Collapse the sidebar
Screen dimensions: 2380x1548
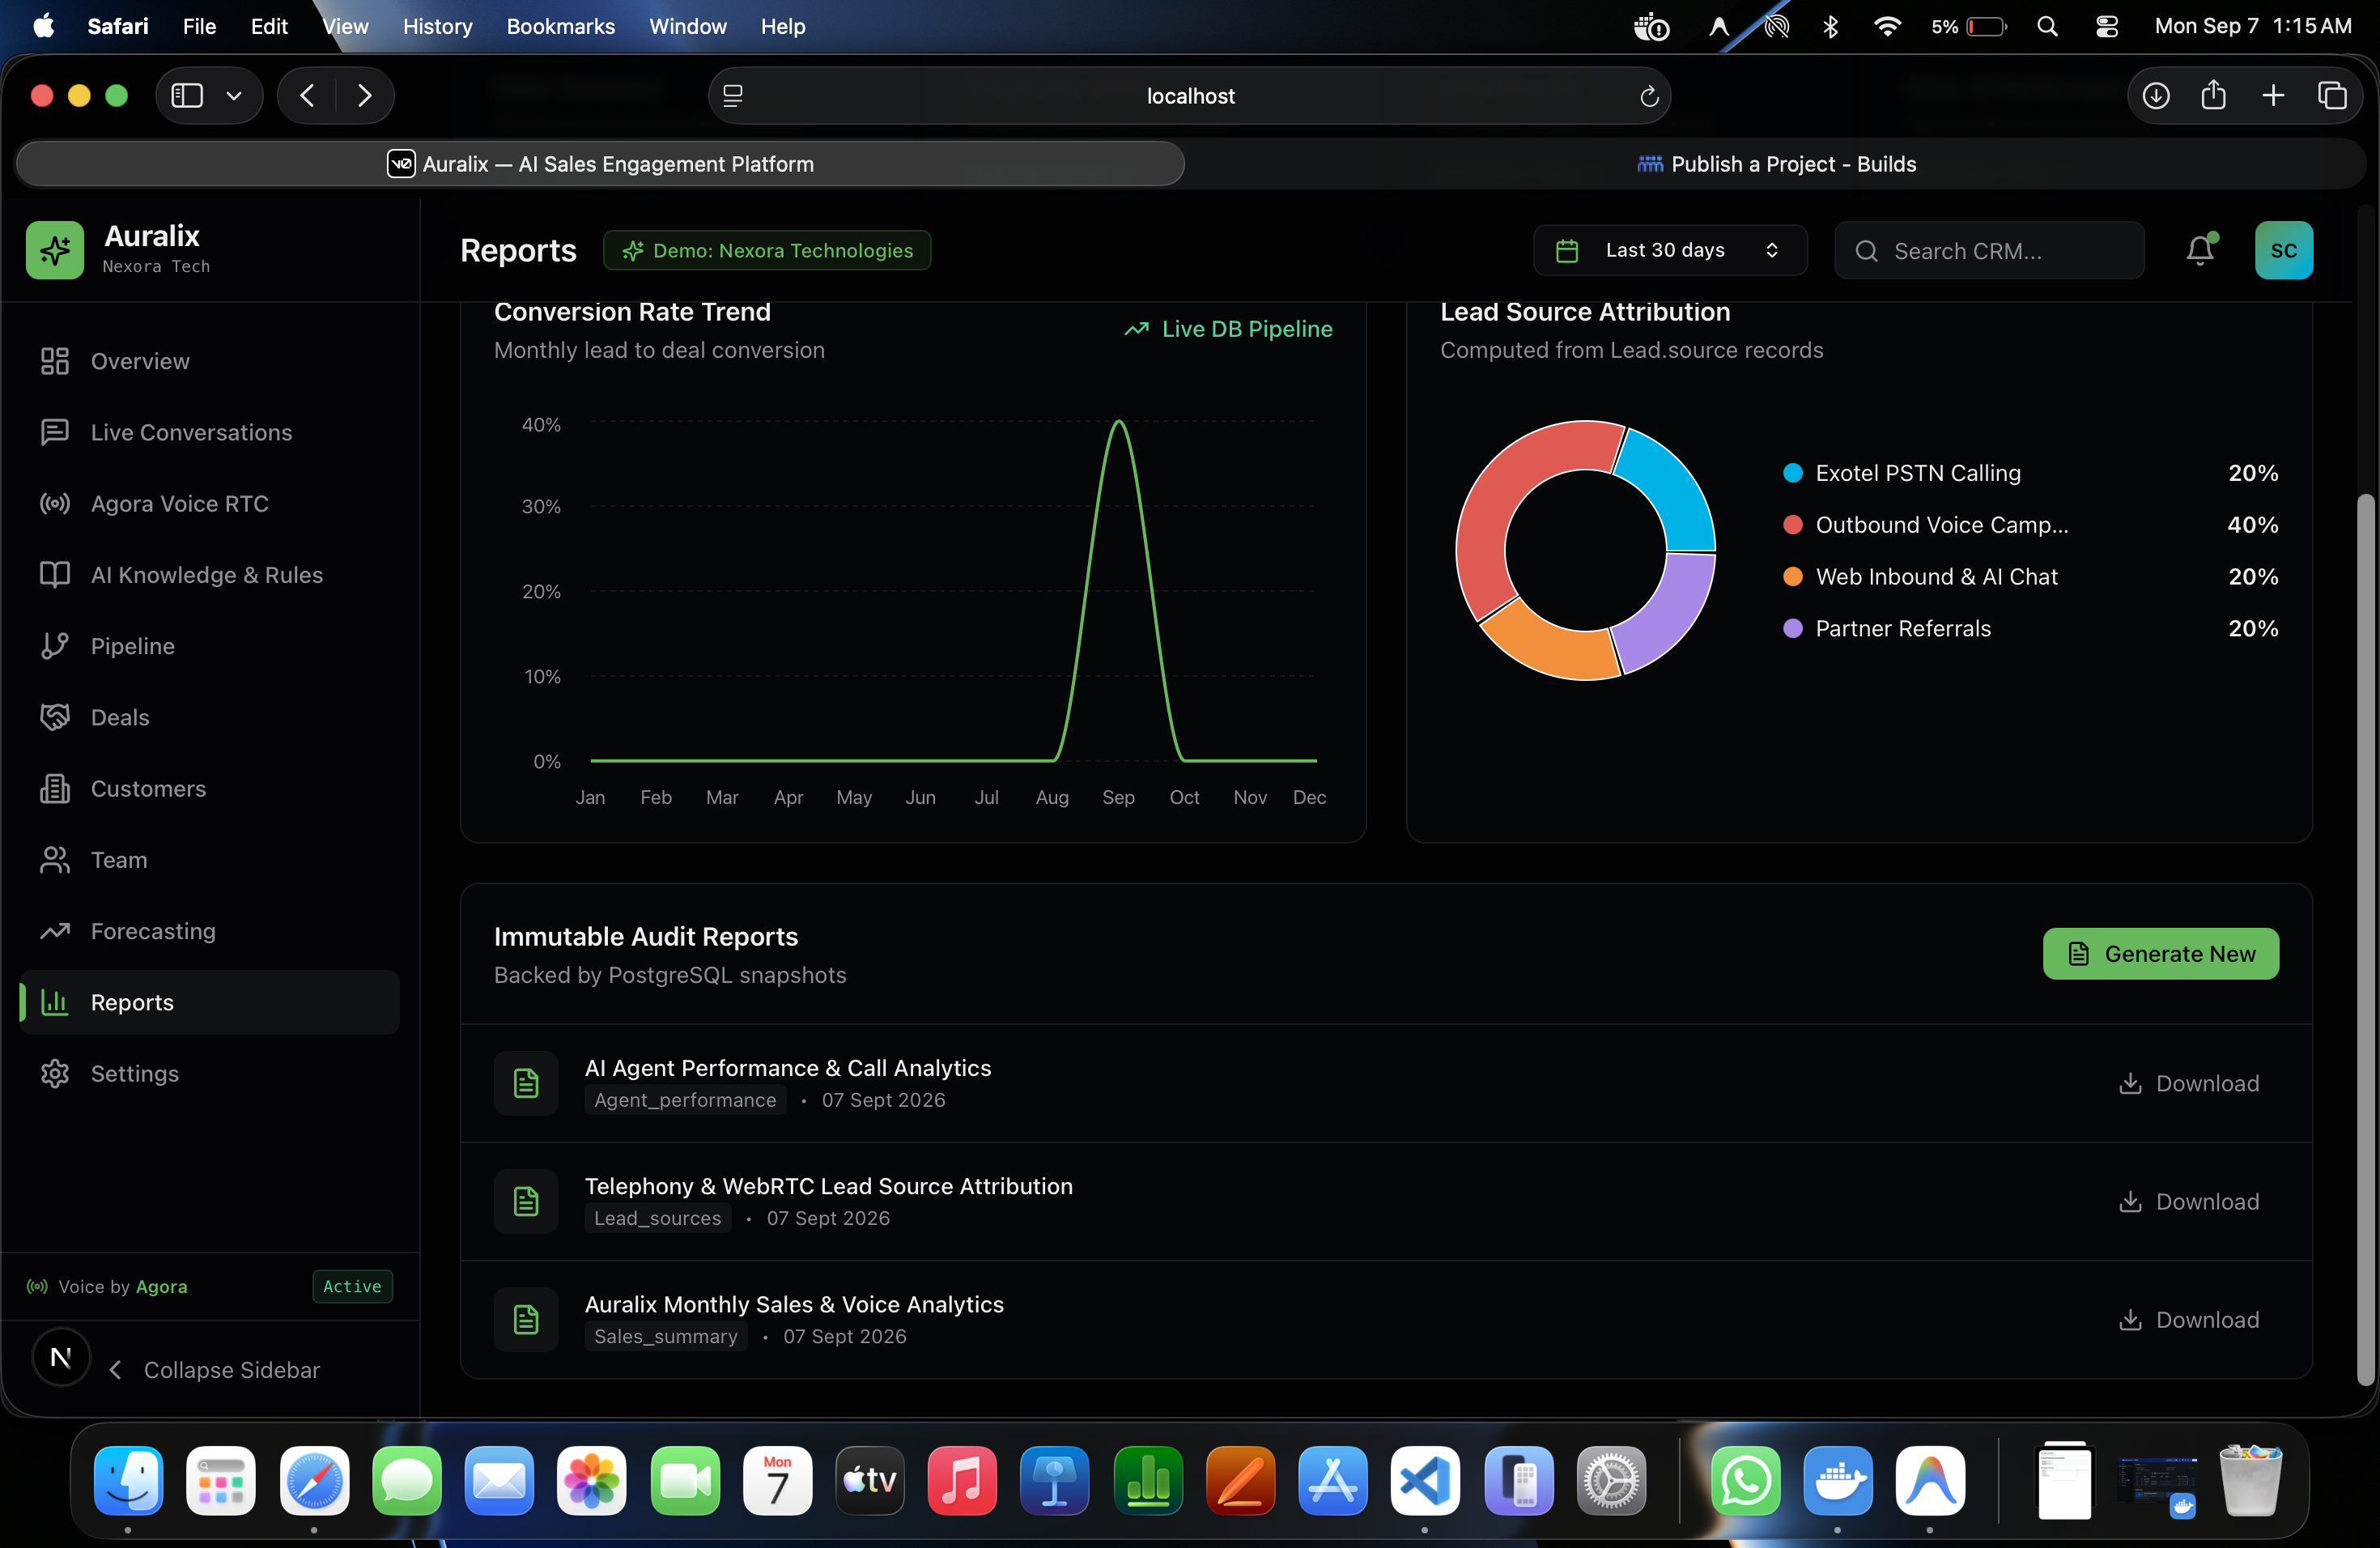pos(215,1369)
